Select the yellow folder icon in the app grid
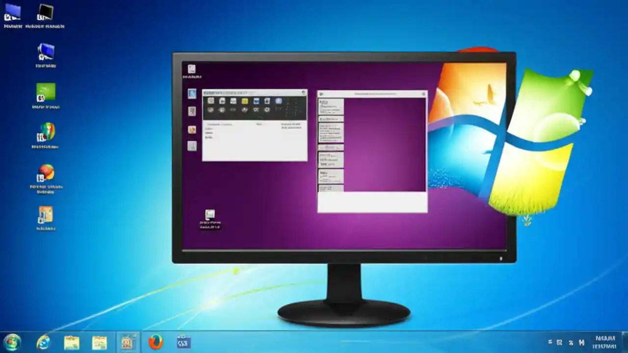The height and width of the screenshot is (353, 628). (245, 101)
